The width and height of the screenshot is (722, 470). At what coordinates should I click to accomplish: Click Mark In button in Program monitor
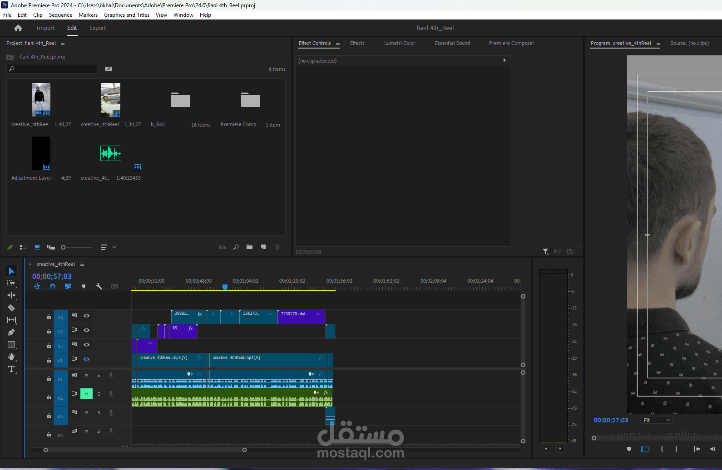point(662,449)
